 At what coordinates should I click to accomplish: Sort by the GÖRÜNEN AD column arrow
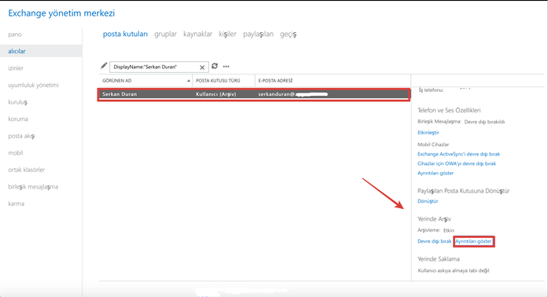(189, 81)
